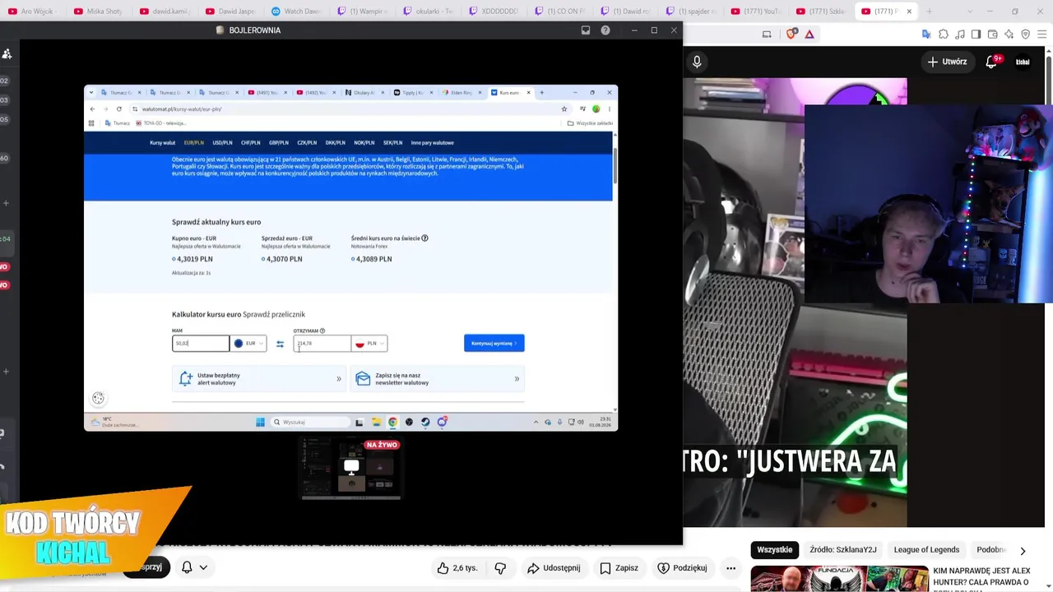1053x592 pixels.
Task: Show more YouTube filter chips with arrow
Action: pos(1023,550)
